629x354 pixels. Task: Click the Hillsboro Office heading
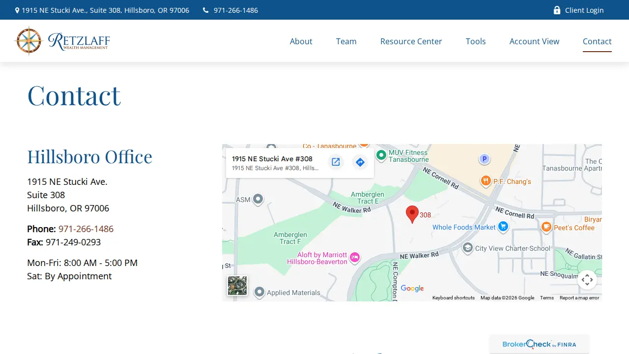click(x=89, y=157)
